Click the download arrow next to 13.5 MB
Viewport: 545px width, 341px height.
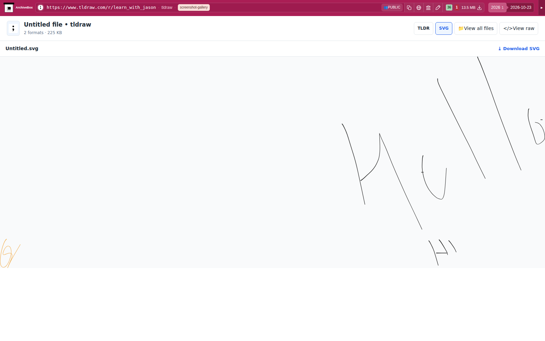click(479, 8)
